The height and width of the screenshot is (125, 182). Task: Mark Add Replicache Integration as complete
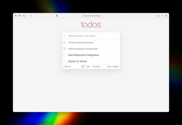pos(64,55)
